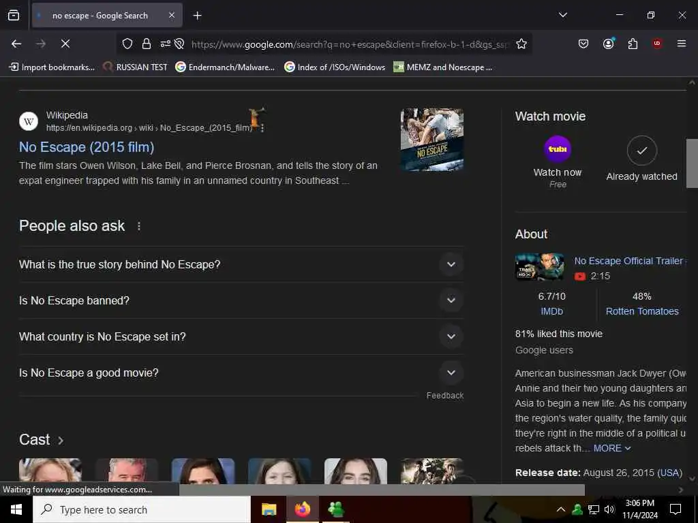Open volume speaker tray icon
The height and width of the screenshot is (523, 698).
click(x=609, y=509)
